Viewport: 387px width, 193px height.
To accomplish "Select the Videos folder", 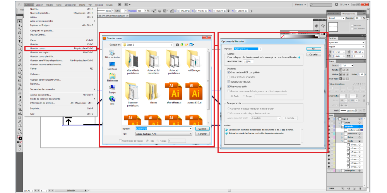I will (x=154, y=93).
